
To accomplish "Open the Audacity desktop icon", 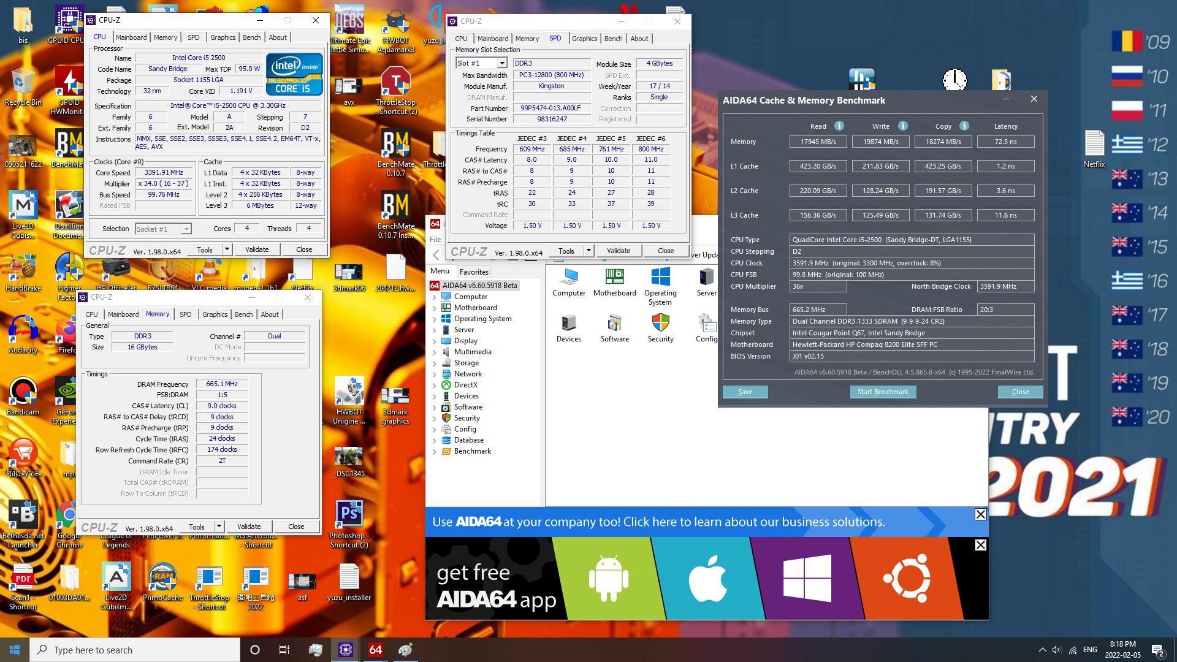I will [x=23, y=334].
